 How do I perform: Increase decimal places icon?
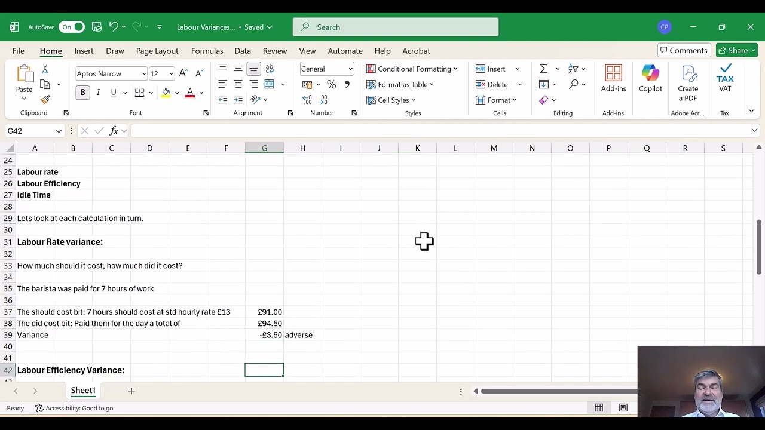coord(307,100)
